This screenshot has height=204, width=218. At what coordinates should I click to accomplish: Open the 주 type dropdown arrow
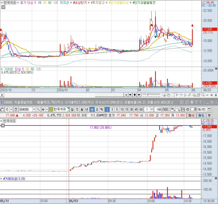click(x=11, y=109)
